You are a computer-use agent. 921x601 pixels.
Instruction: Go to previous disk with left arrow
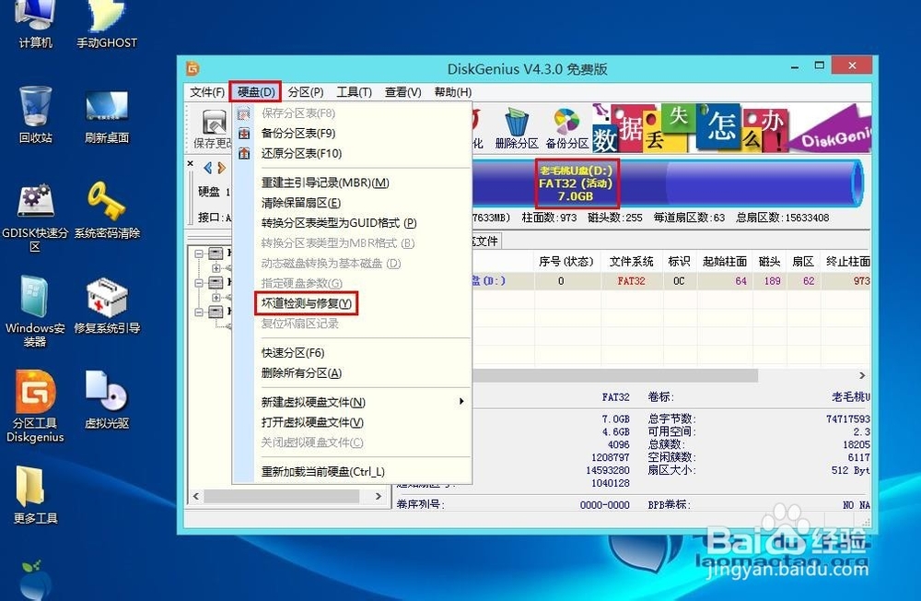pos(207,168)
